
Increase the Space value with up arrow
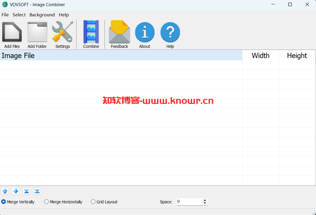pos(205,200)
